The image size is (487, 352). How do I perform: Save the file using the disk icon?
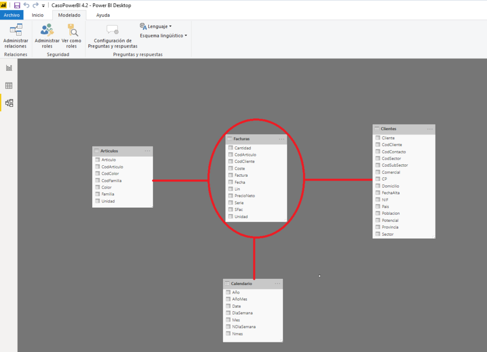[x=17, y=5]
